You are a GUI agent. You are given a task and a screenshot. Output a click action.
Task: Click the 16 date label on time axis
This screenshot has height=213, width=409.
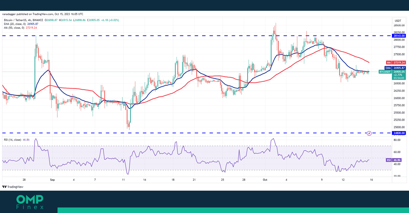click(371, 180)
